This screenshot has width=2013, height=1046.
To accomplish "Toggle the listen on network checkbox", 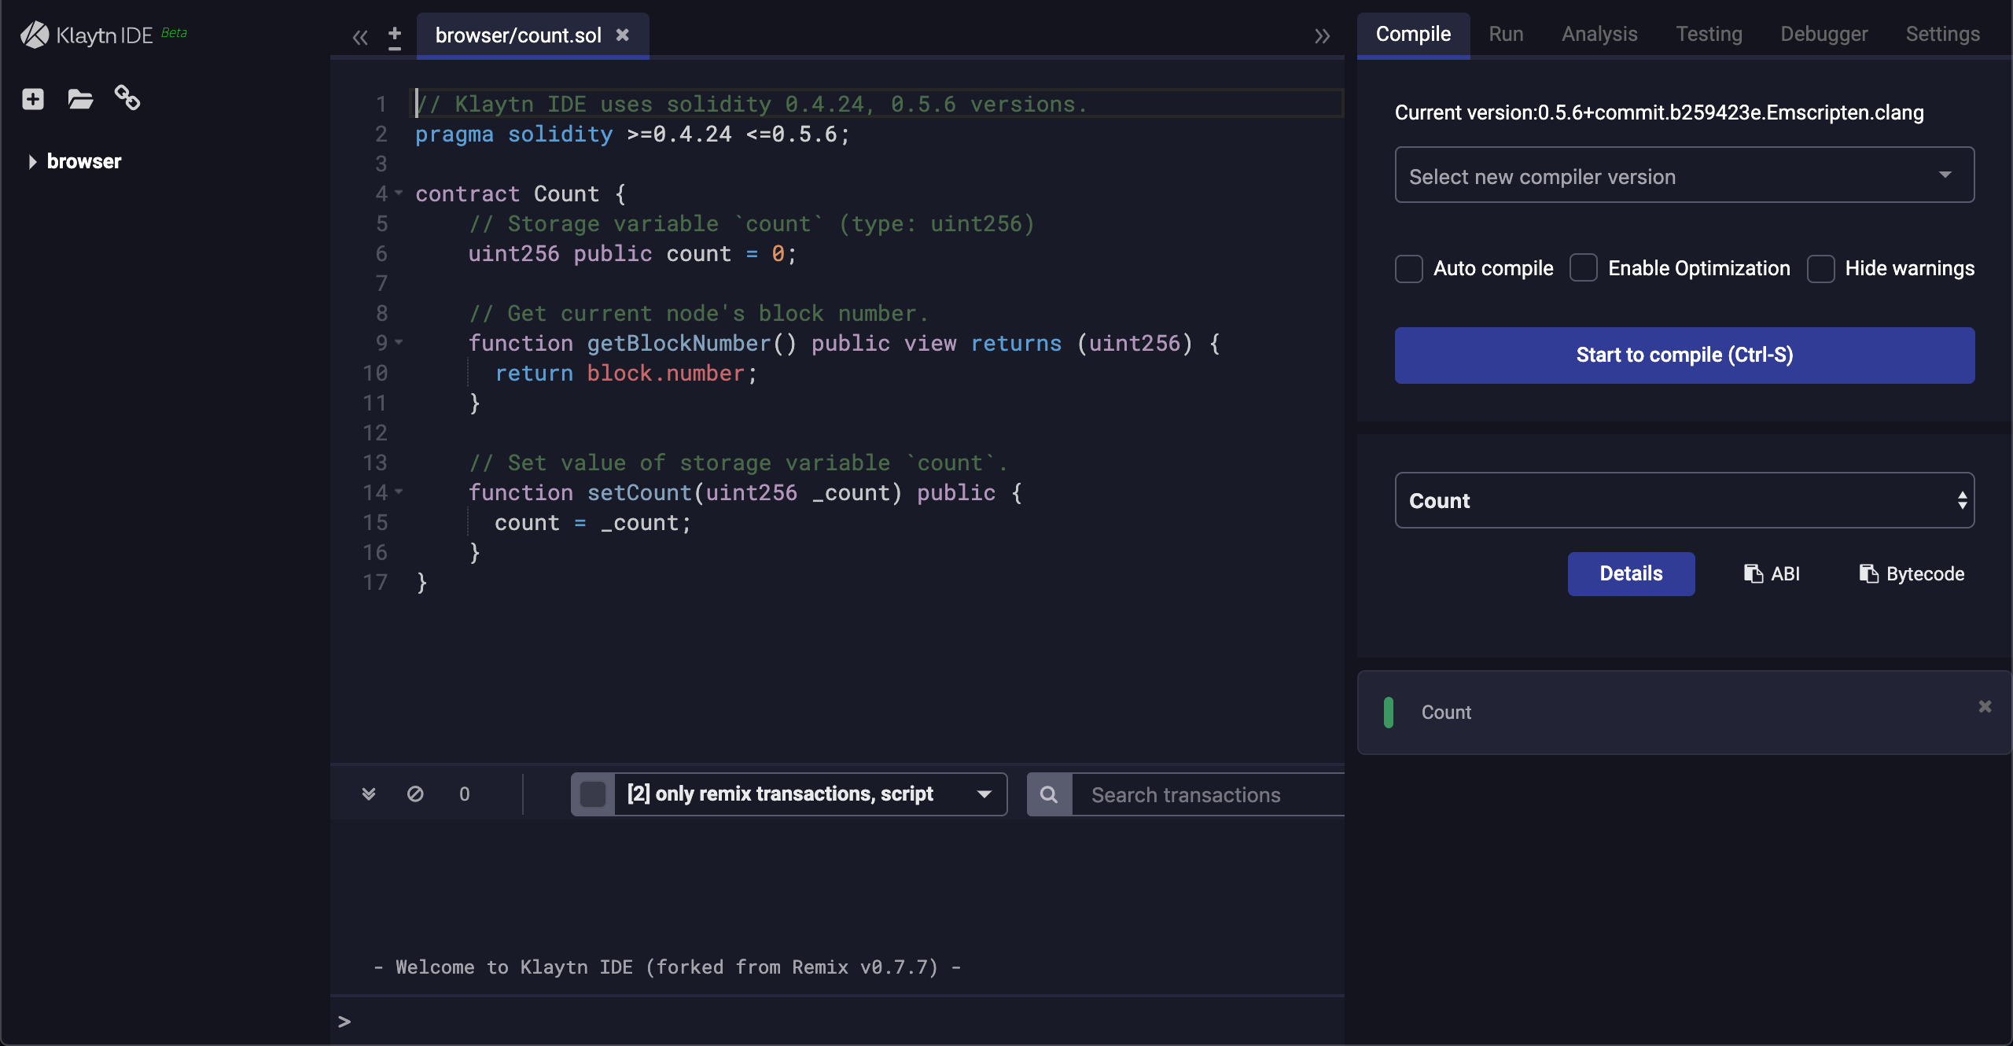I will click(593, 794).
